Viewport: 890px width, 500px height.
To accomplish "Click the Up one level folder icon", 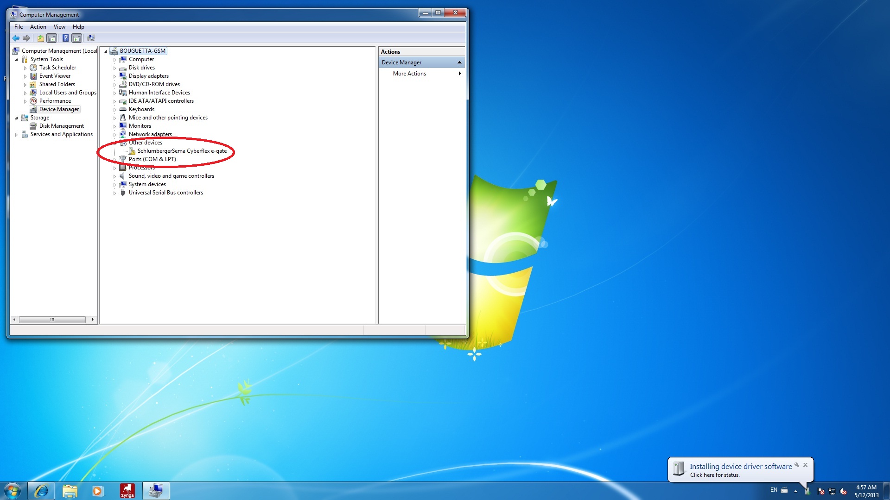I will coord(41,38).
